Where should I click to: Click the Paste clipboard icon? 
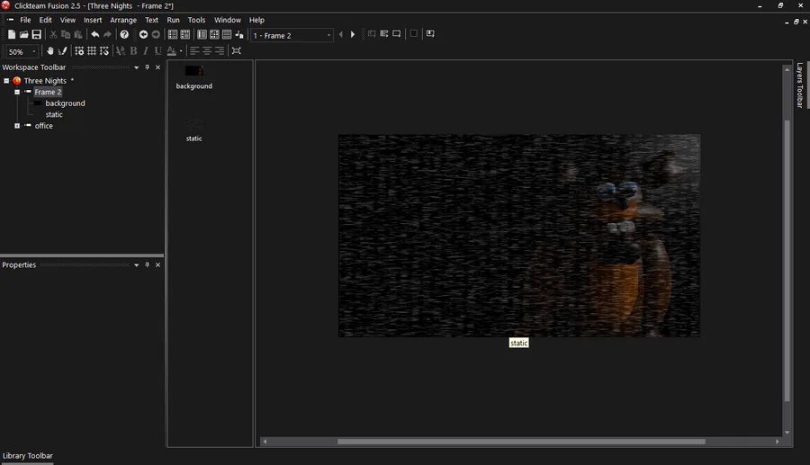tap(78, 34)
